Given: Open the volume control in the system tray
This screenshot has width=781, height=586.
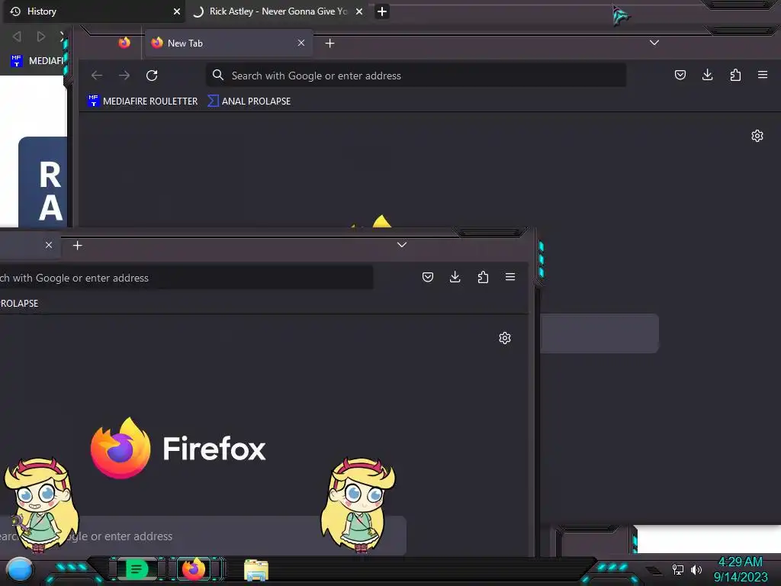Looking at the screenshot, I should coord(696,569).
